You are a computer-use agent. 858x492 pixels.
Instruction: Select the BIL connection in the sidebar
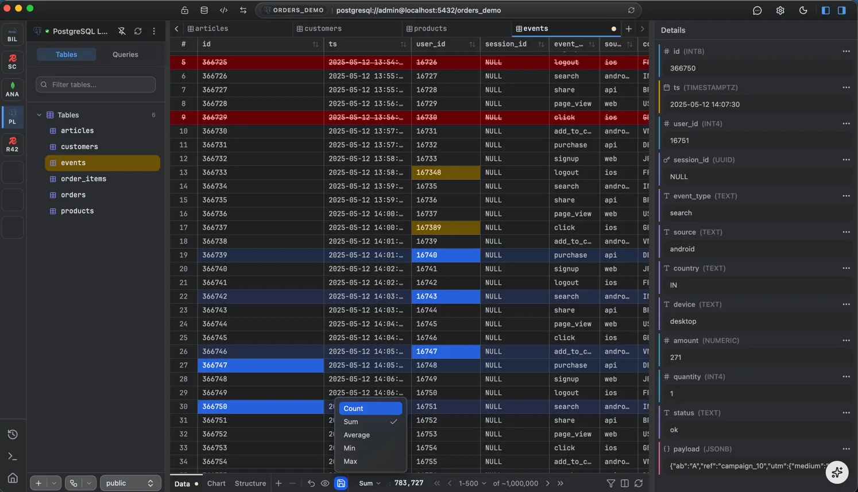coord(13,36)
